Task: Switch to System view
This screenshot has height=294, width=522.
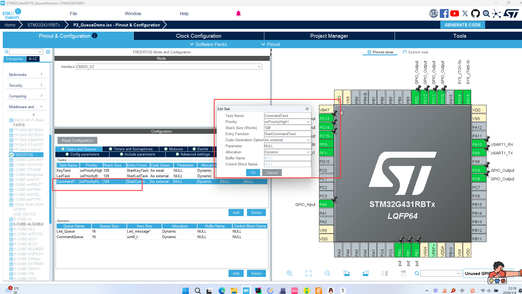Action: click(416, 52)
